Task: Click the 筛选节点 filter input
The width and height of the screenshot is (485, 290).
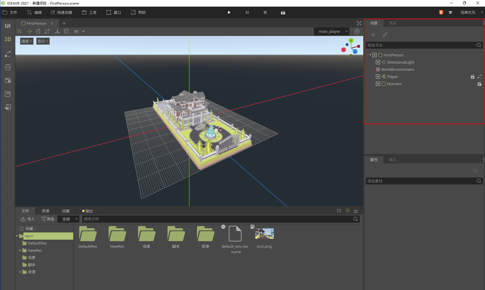Action: (x=424, y=45)
